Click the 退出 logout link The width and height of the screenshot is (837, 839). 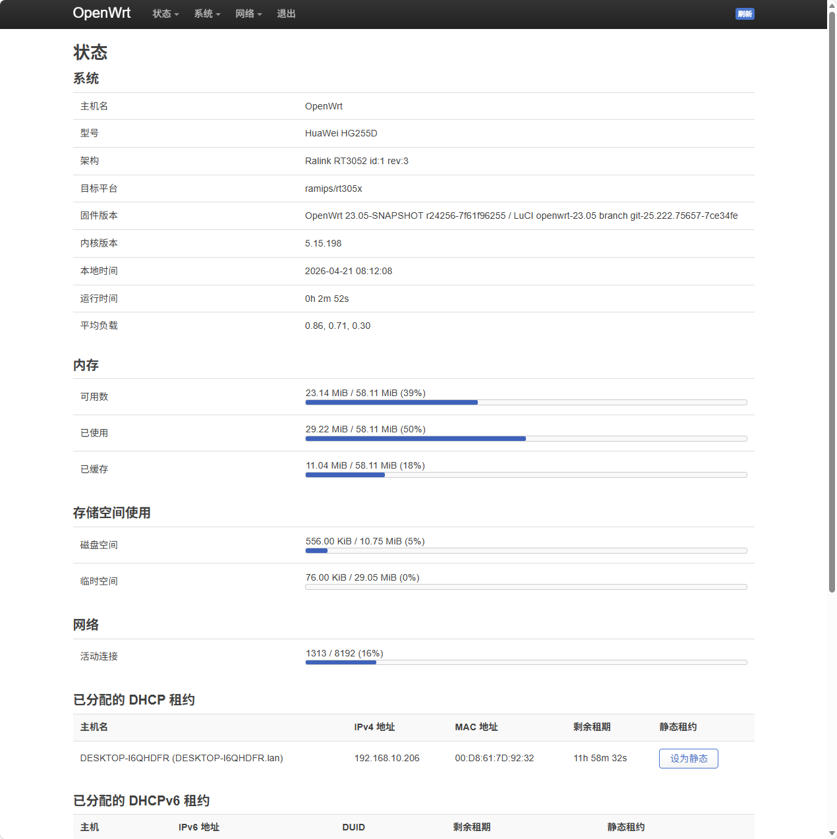click(286, 14)
